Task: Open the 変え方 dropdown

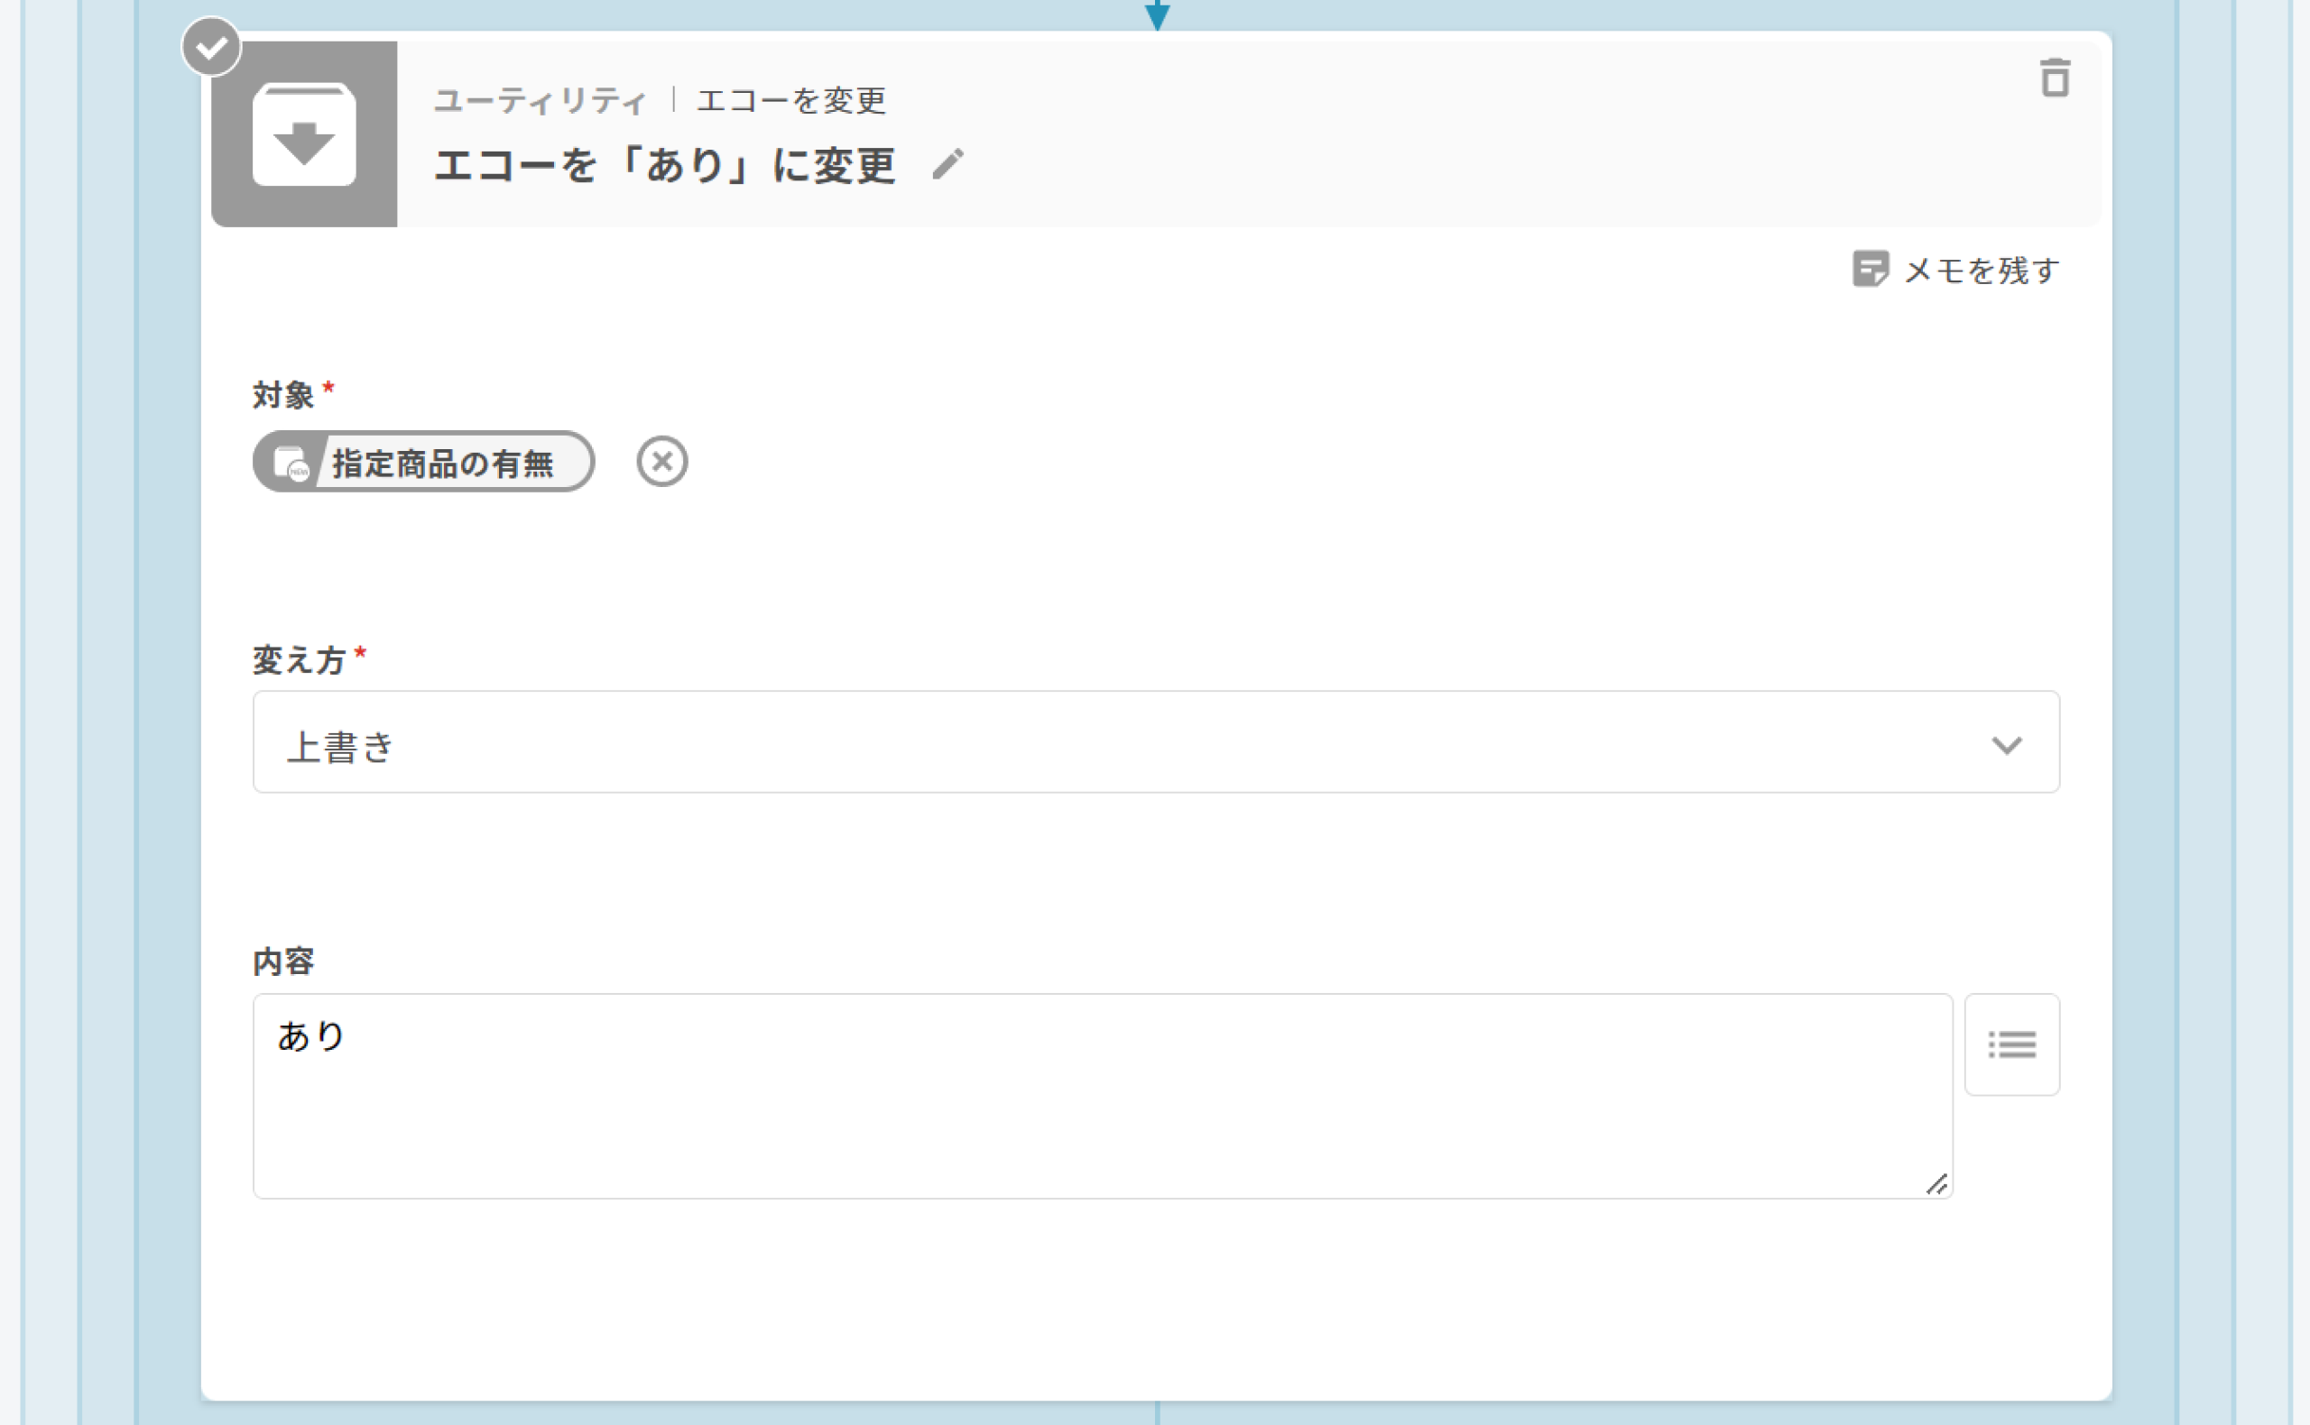Action: (x=1156, y=741)
